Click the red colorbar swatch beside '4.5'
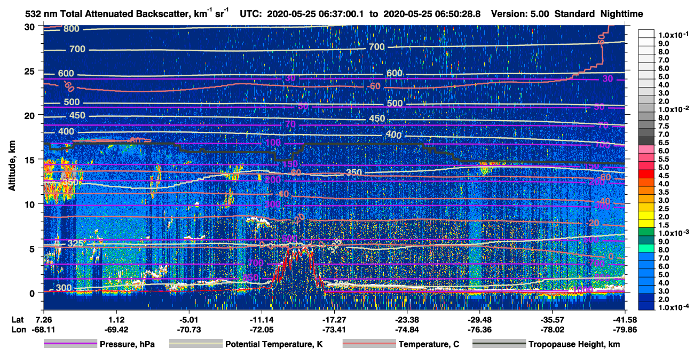The width and height of the screenshot is (694, 356). (x=646, y=175)
